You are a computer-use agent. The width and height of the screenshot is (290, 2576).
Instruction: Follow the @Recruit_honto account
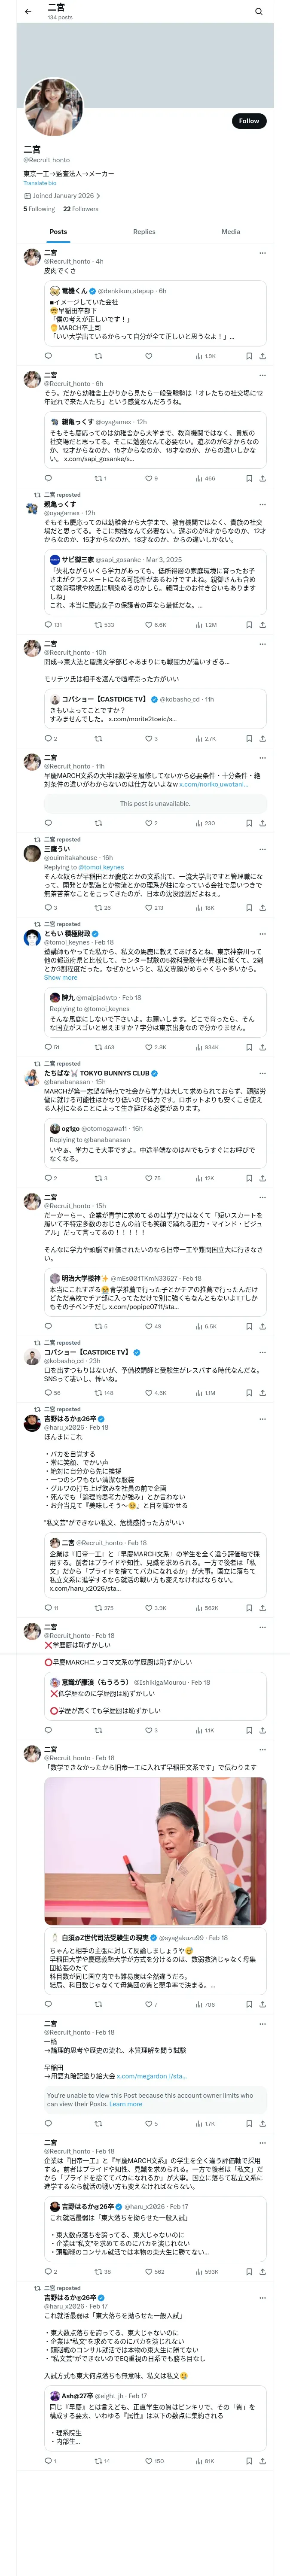248,121
